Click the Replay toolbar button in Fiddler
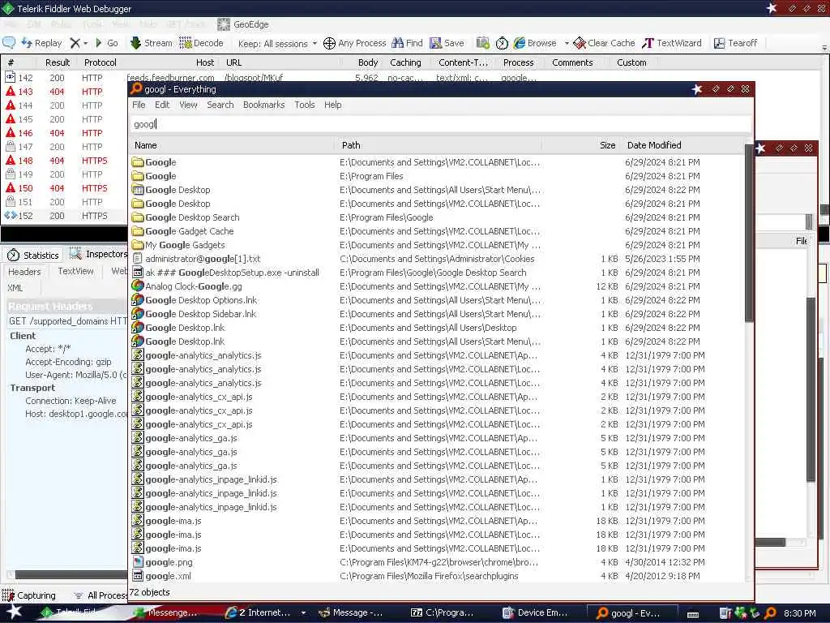Image resolution: width=830 pixels, height=623 pixels. pos(41,43)
